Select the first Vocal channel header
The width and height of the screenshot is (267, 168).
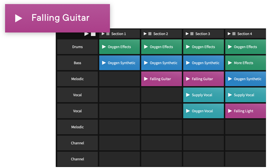click(x=77, y=95)
